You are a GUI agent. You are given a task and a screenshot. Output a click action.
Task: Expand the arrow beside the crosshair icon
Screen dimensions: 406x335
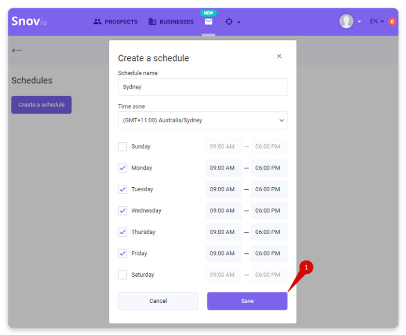tap(239, 22)
